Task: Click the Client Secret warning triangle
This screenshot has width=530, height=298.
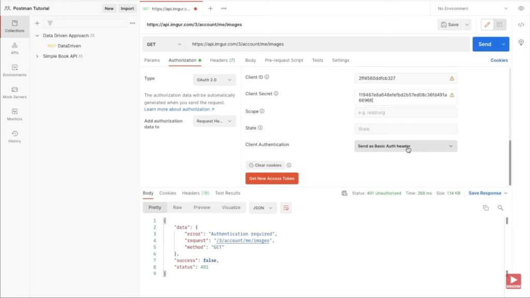Action: 451,95
